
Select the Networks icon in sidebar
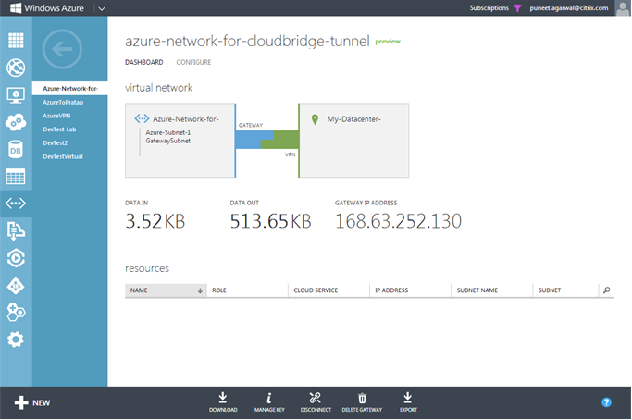[x=16, y=204]
